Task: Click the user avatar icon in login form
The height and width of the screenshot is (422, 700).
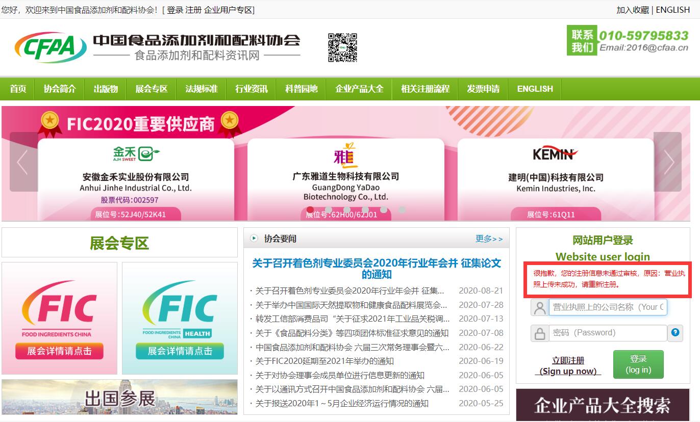Action: click(539, 307)
